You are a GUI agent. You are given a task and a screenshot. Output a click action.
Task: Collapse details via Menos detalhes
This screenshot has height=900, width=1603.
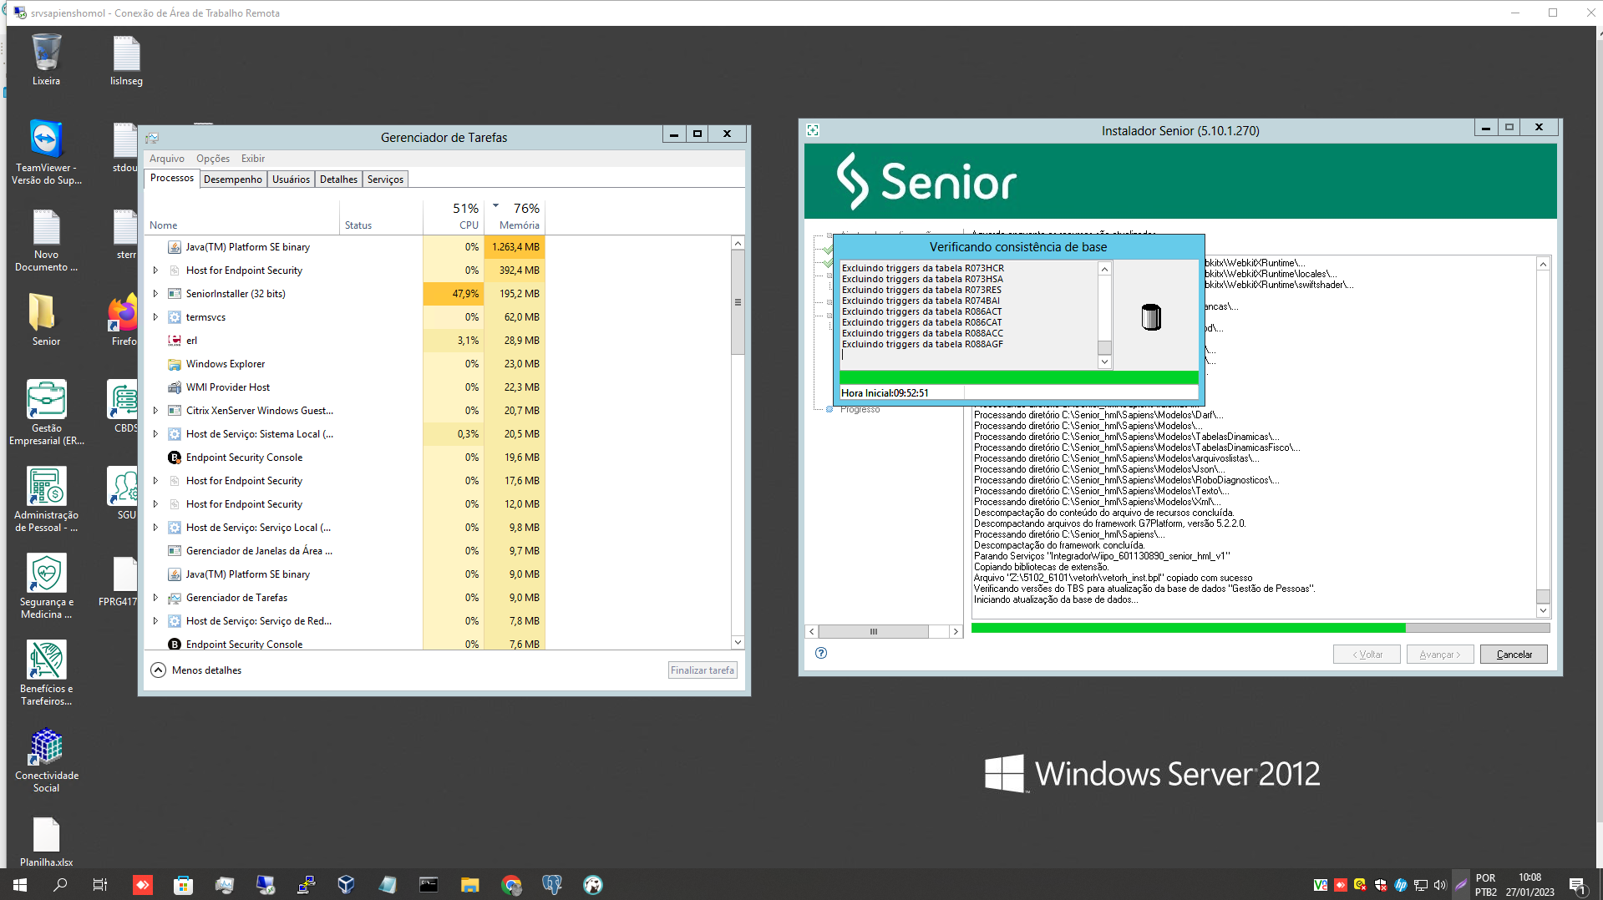click(x=197, y=670)
